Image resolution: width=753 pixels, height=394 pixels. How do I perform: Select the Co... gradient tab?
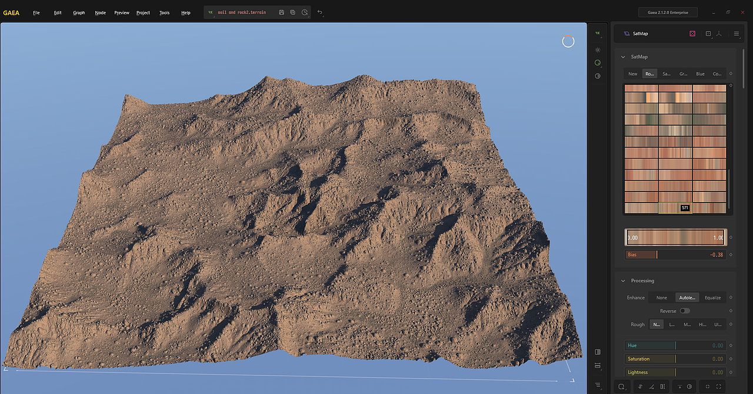[x=717, y=74]
